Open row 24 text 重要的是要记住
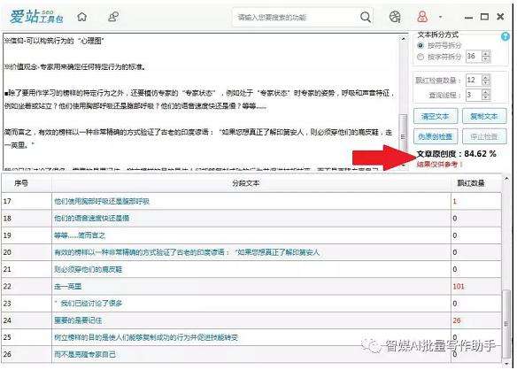517x370 pixels. tap(78, 320)
